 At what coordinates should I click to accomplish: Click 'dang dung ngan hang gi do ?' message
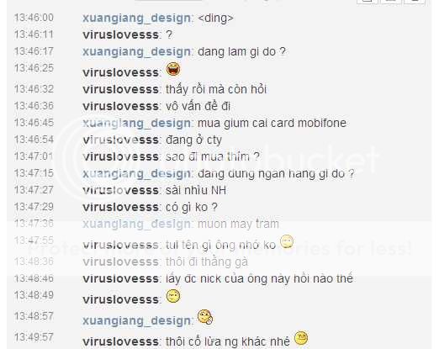coord(276,174)
